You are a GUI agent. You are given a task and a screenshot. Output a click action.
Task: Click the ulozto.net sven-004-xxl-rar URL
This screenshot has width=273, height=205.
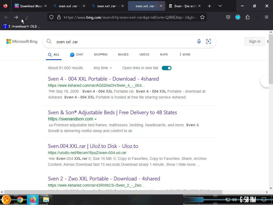pyautogui.click(x=87, y=153)
